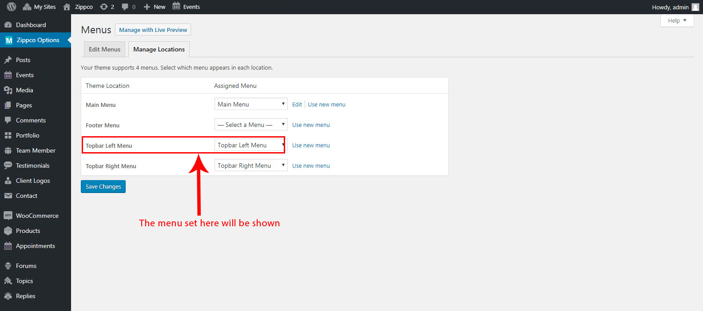Click Save Changes button

pos(103,186)
